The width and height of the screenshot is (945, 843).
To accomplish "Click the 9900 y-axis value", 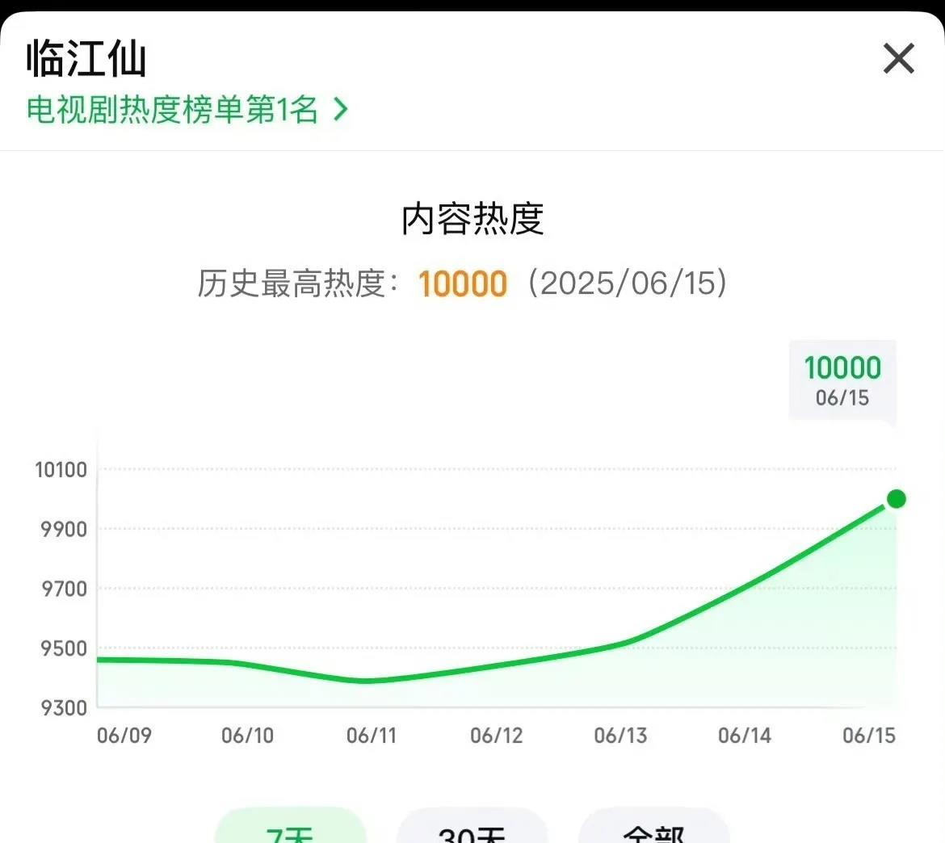I will pyautogui.click(x=64, y=530).
